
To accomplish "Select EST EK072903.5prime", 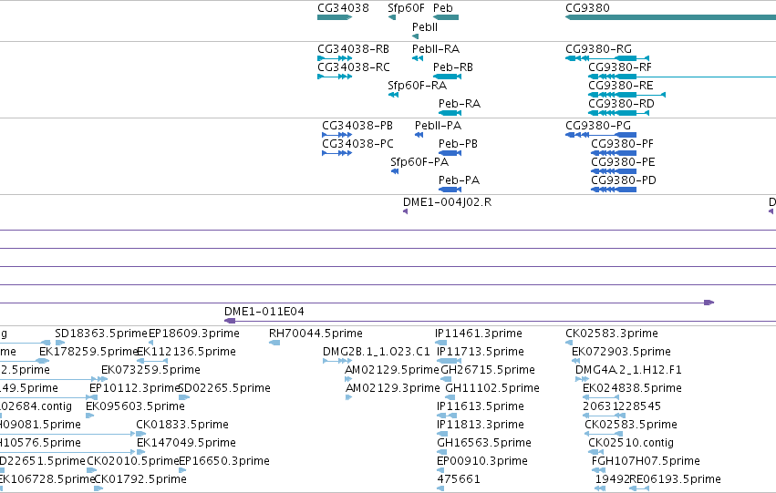I will 575,361.
